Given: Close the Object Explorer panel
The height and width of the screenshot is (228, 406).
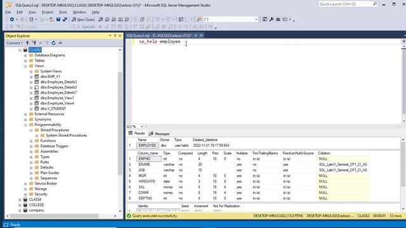Looking at the screenshot, I should [120, 35].
